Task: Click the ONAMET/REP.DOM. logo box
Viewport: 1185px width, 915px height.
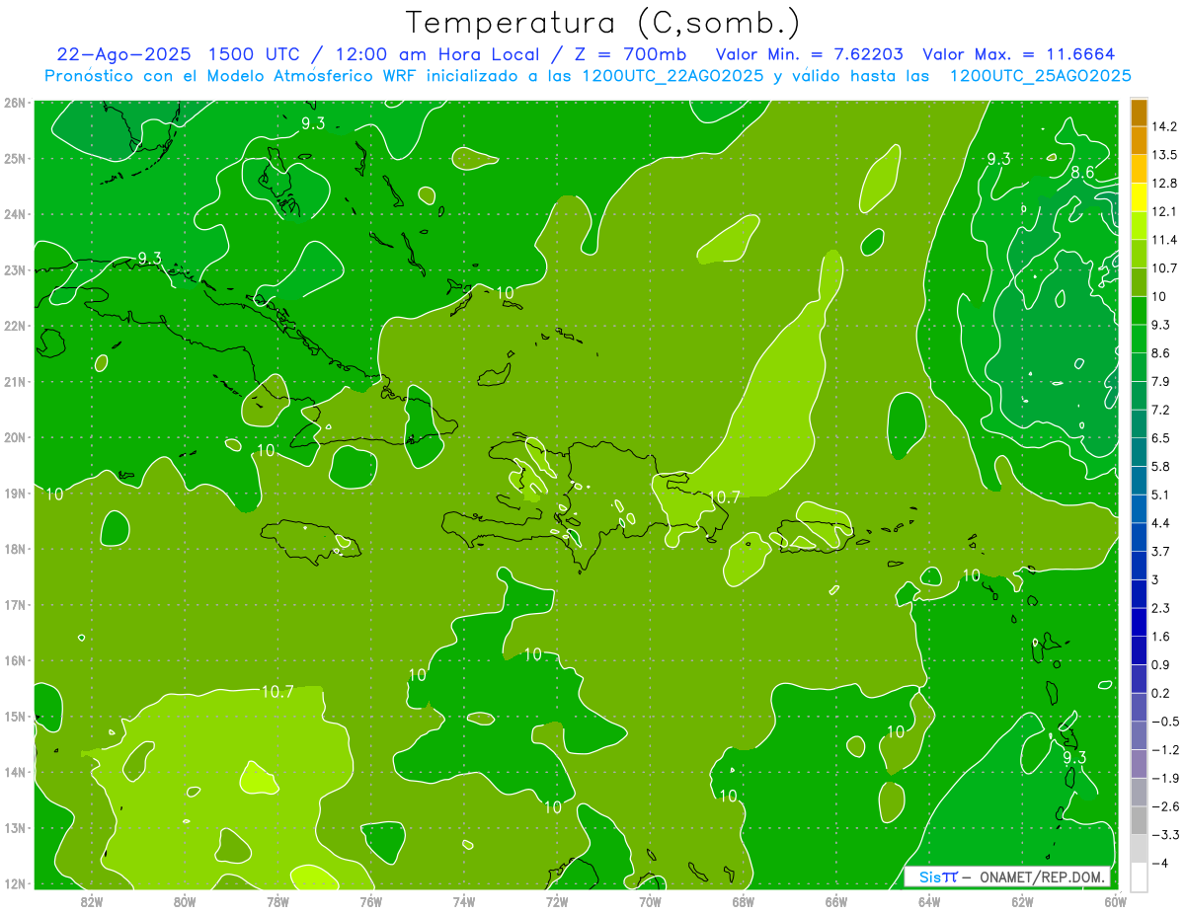Action: [1006, 877]
